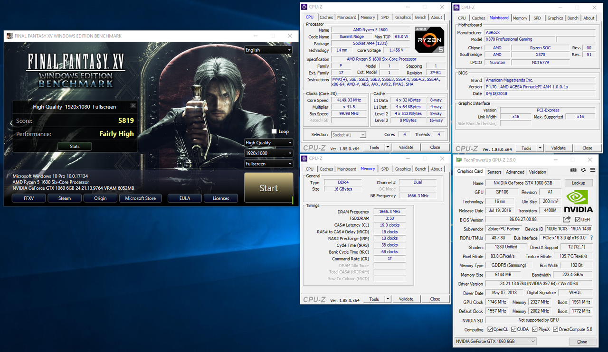Image resolution: width=608 pixels, height=352 pixels.
Task: Select the SPD tab in the CPU-Z Memory window
Action: 385,169
